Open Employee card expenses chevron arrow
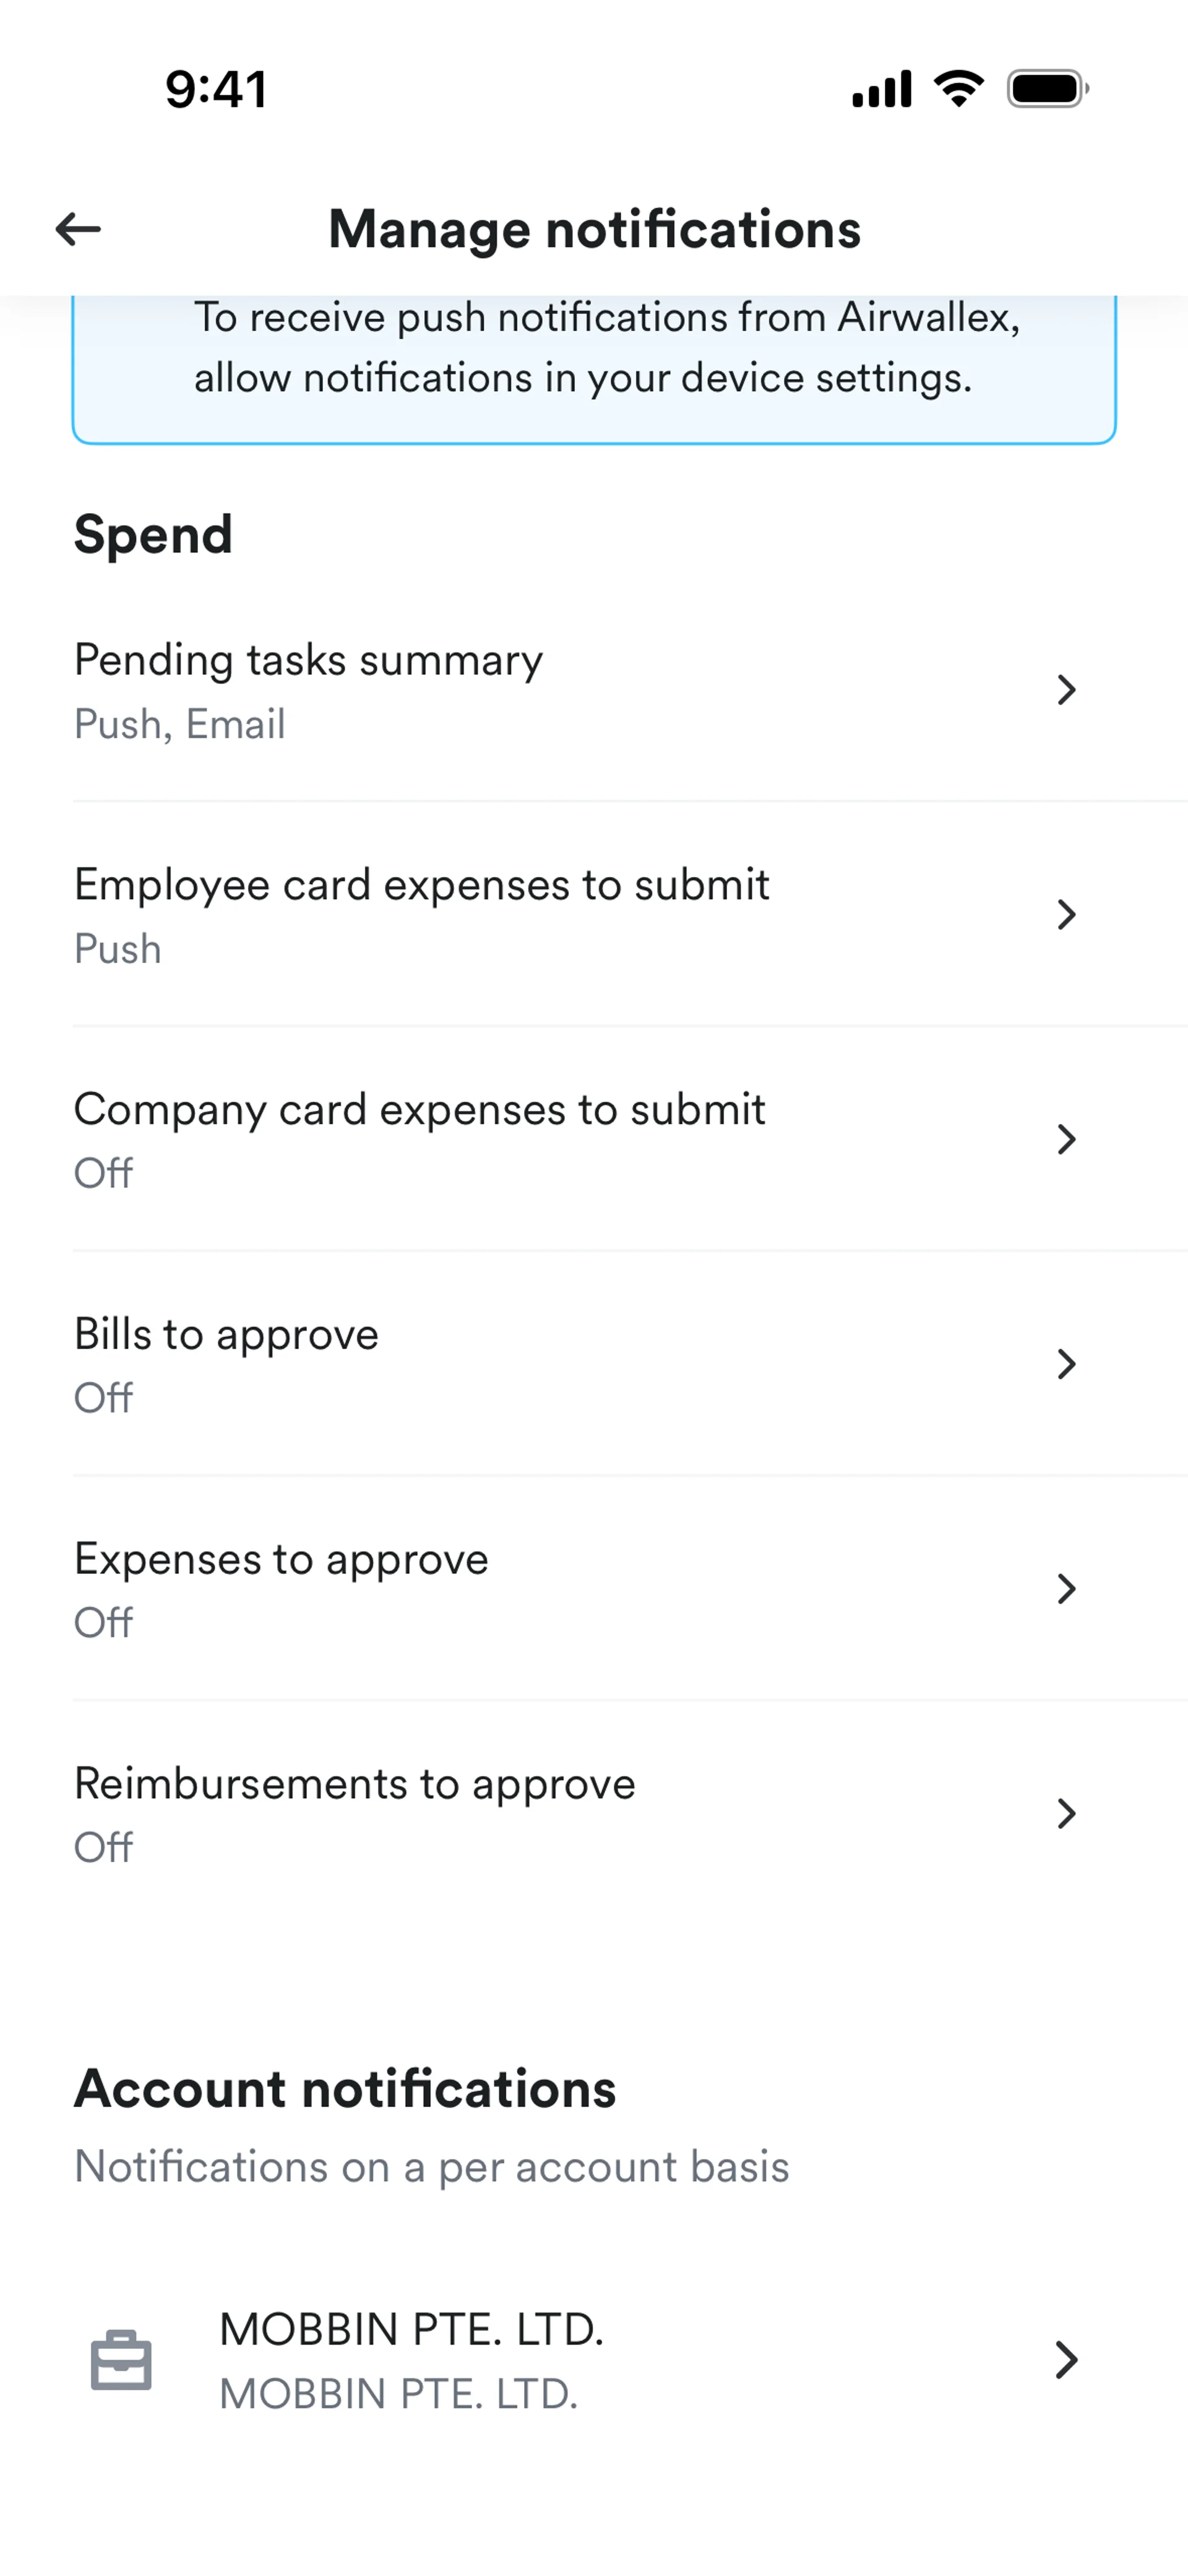1188x2576 pixels. [x=1066, y=914]
